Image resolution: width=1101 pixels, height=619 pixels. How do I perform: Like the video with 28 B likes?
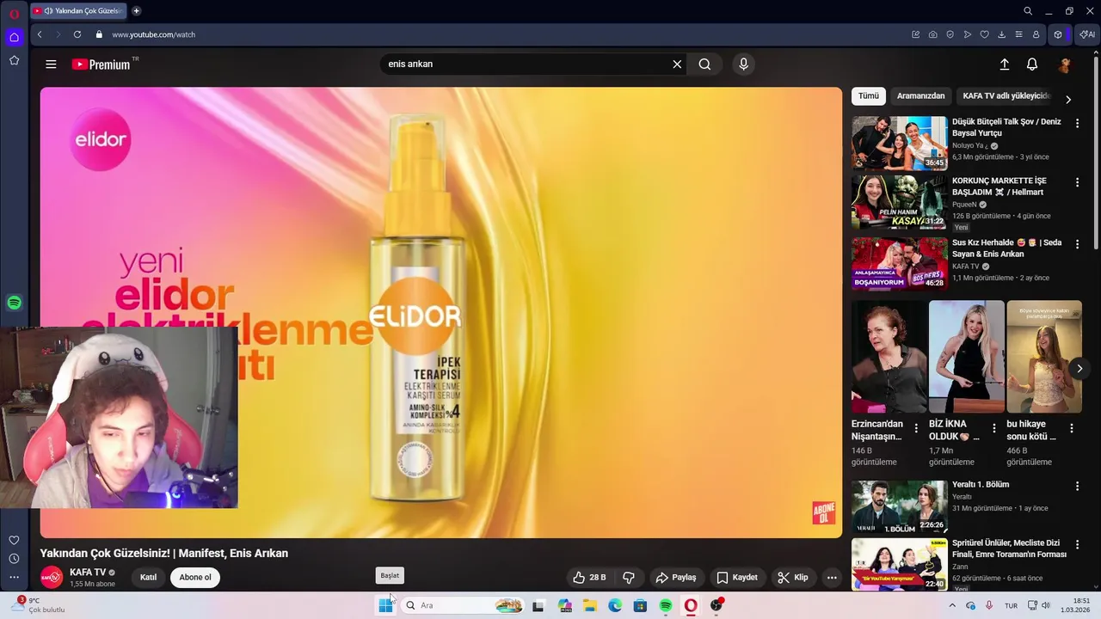(x=589, y=578)
